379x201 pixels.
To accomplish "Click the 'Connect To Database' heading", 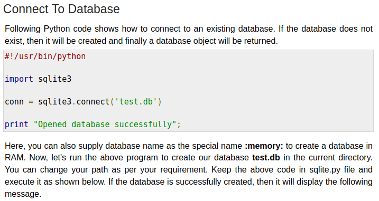I will [x=61, y=9].
